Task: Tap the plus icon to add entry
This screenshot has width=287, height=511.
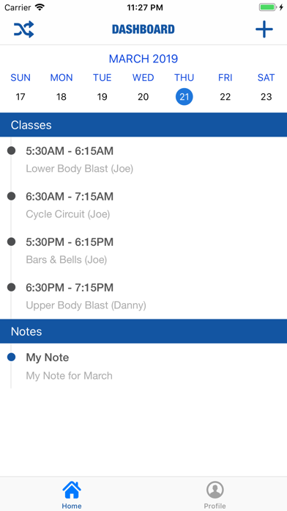Action: (264, 29)
